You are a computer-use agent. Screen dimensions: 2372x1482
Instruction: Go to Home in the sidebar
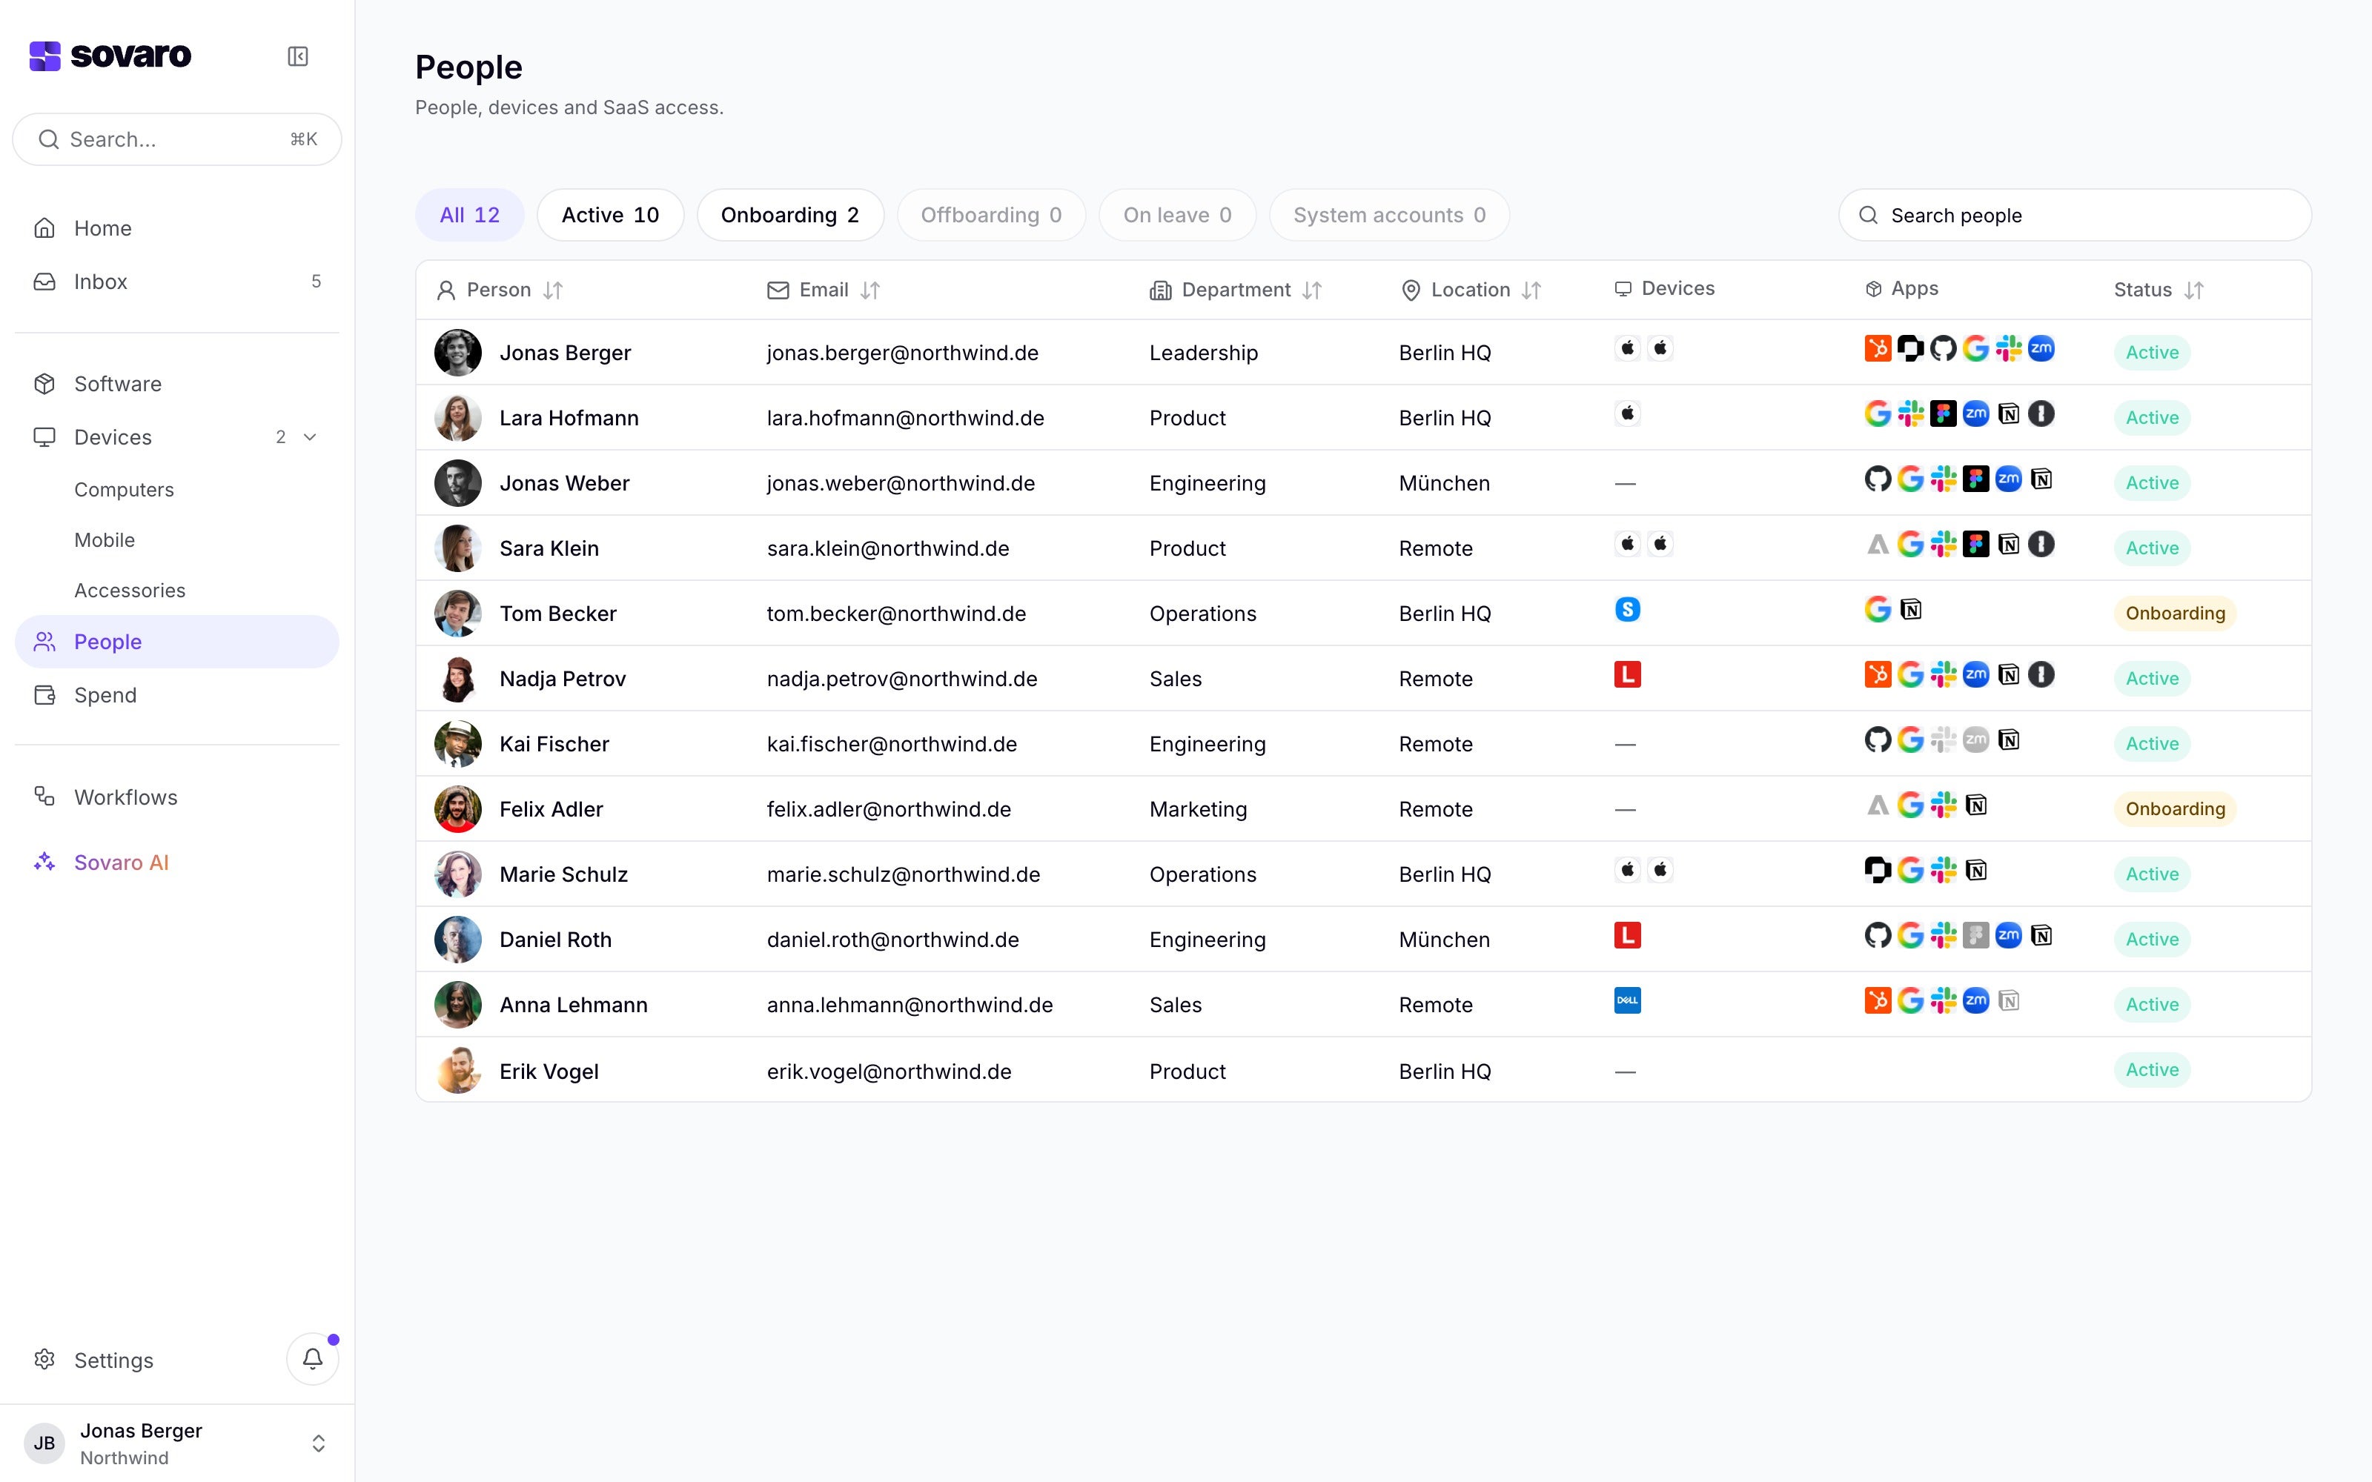coord(176,228)
